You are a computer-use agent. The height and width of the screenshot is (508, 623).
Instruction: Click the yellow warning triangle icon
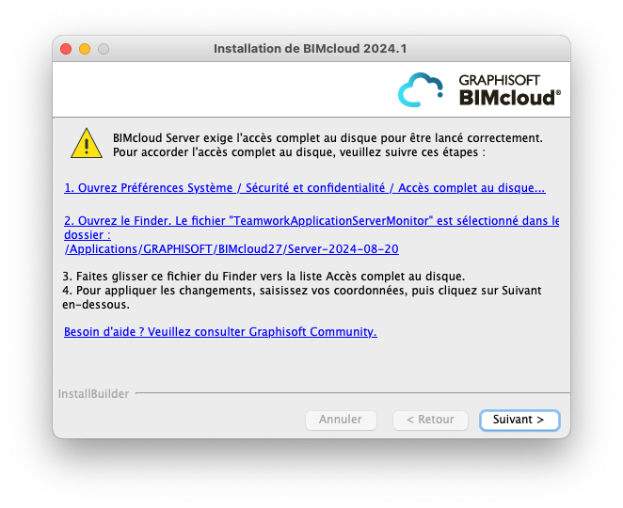point(87,143)
